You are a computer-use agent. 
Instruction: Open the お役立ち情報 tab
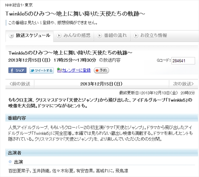(150, 36)
